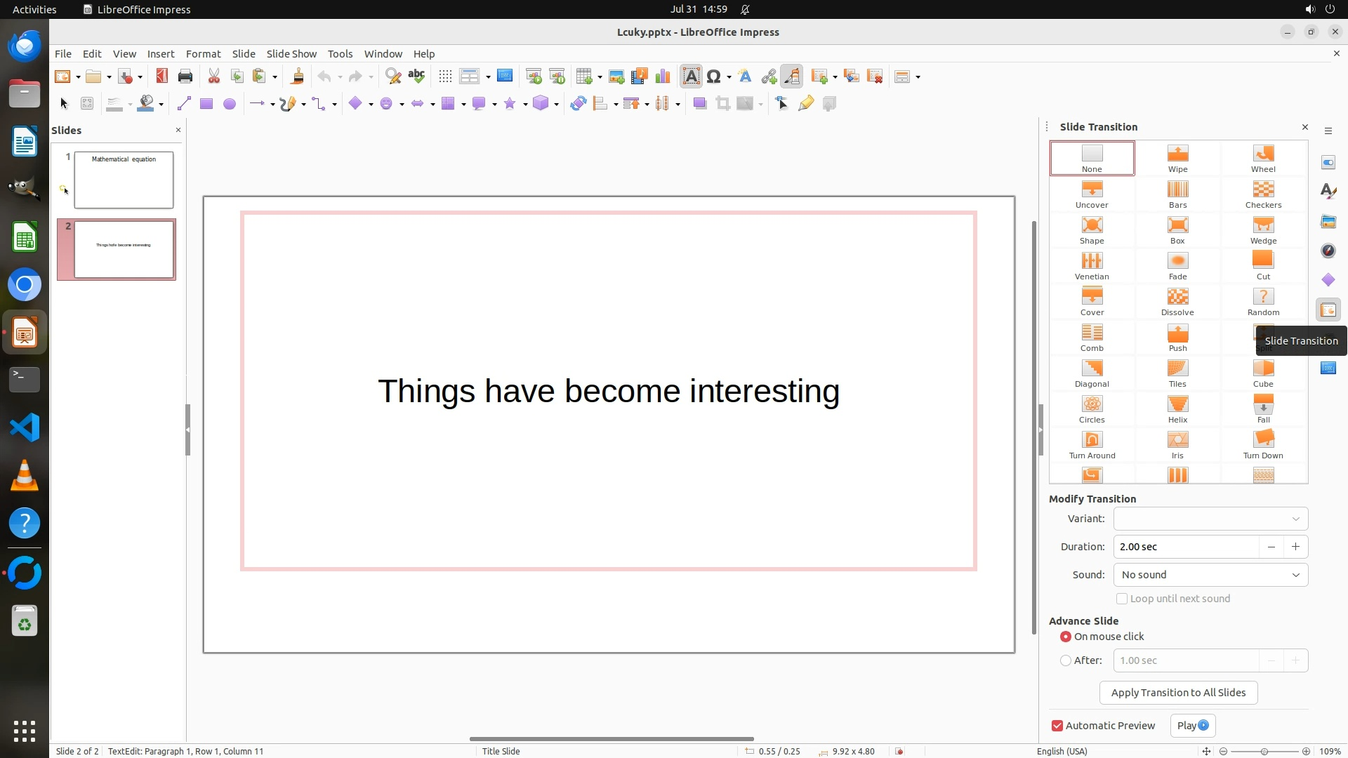The height and width of the screenshot is (758, 1348).
Task: Open the Slide Show menu
Action: tap(291, 53)
